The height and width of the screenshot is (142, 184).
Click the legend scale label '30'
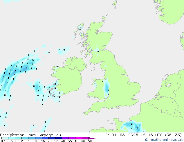[63, 141]
